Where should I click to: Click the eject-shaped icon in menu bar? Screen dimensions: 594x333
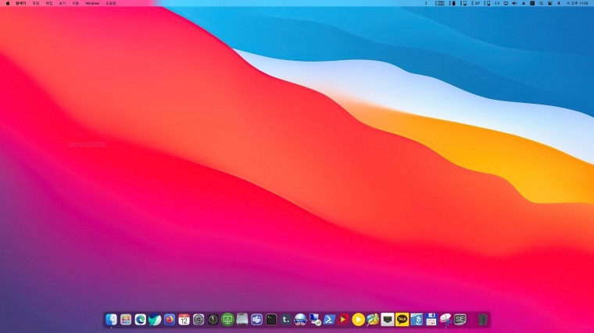(524, 3)
